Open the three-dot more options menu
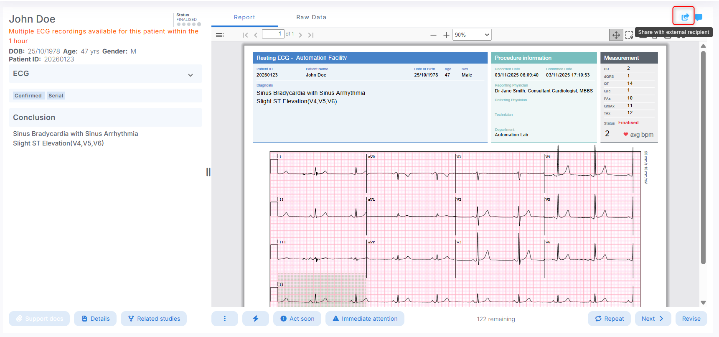This screenshot has width=719, height=337. [224, 319]
